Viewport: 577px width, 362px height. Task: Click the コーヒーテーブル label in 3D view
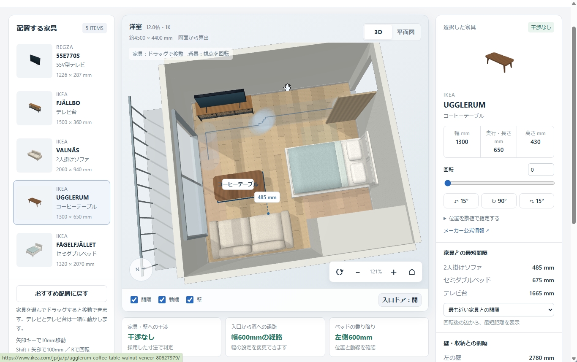click(x=238, y=184)
